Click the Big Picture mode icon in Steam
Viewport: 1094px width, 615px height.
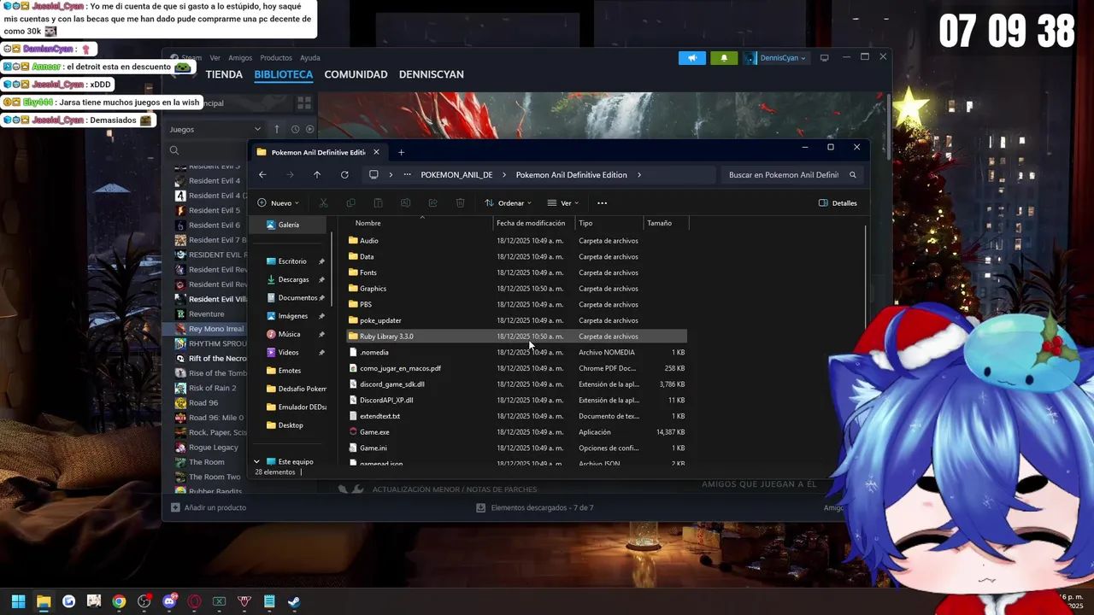pos(824,57)
